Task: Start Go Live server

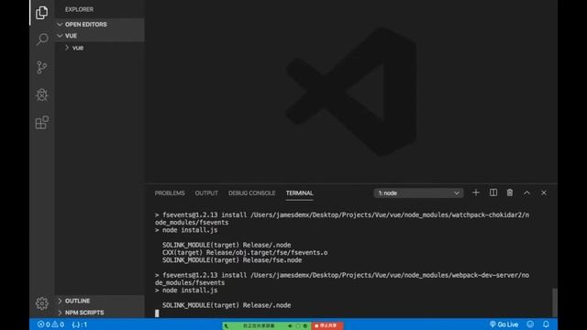Action: 504,324
